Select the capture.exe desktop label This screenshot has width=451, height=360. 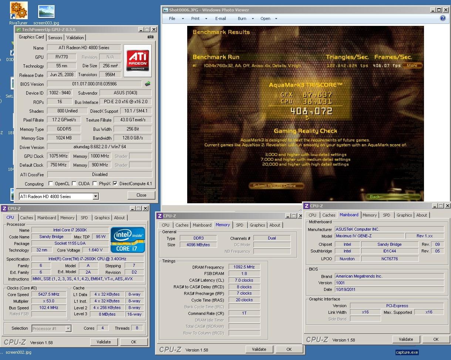tap(407, 352)
